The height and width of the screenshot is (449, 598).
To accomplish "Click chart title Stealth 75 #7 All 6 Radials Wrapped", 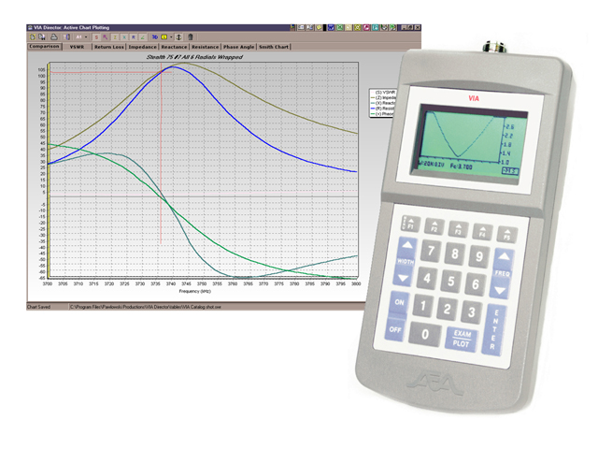I will click(194, 57).
